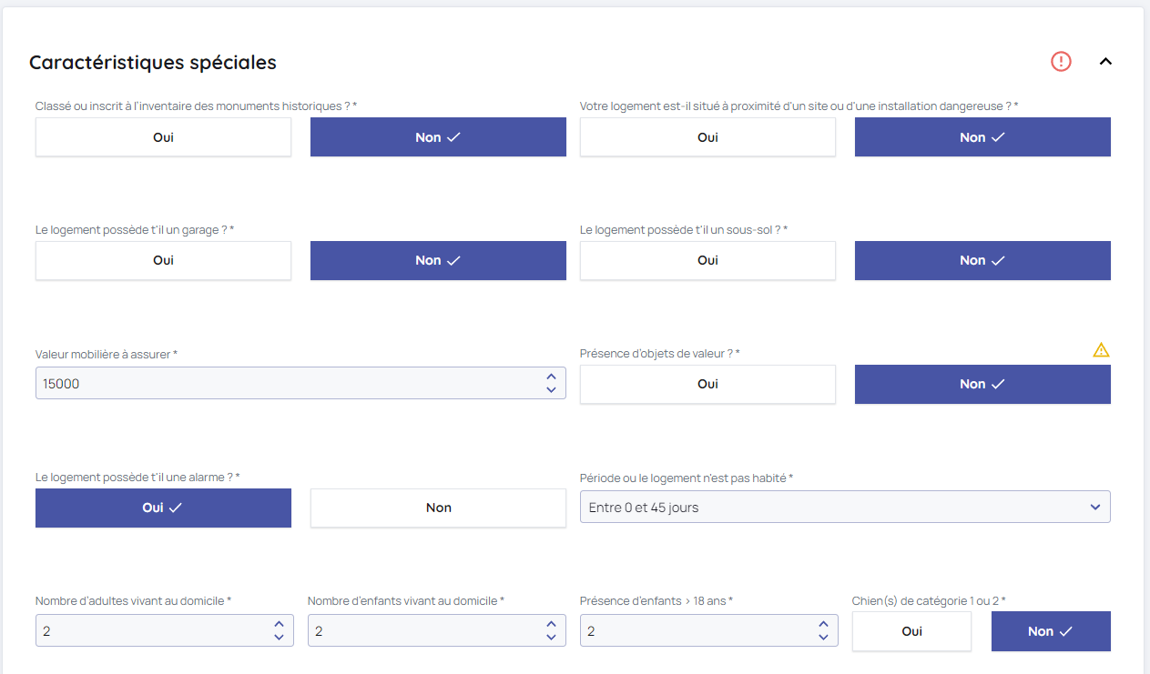Select Non for the alarm question

point(438,508)
